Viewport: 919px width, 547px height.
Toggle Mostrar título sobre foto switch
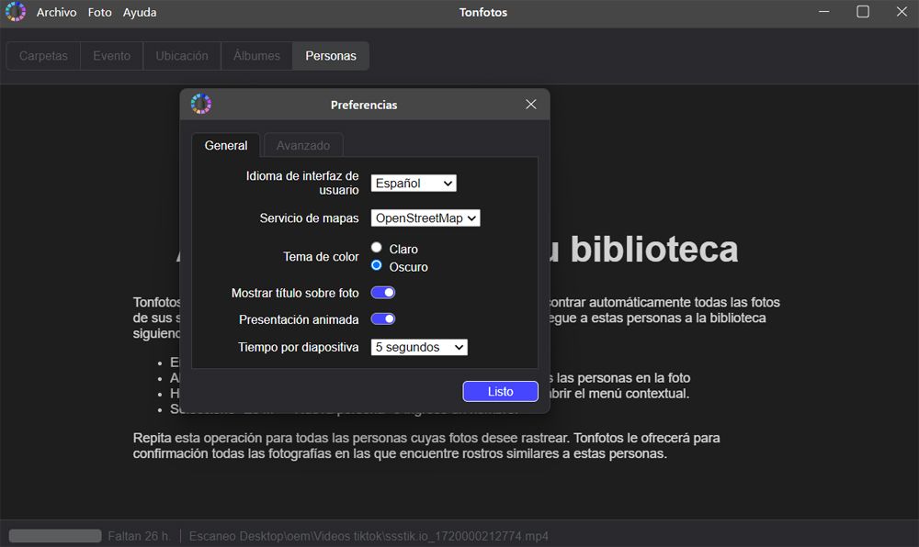point(383,293)
